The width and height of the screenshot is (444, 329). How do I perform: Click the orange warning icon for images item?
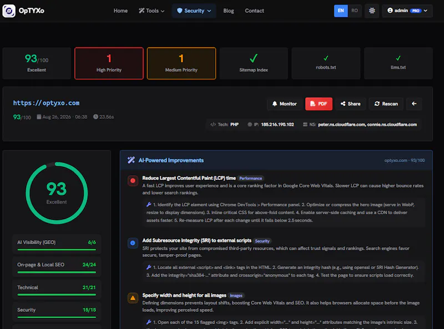(133, 298)
